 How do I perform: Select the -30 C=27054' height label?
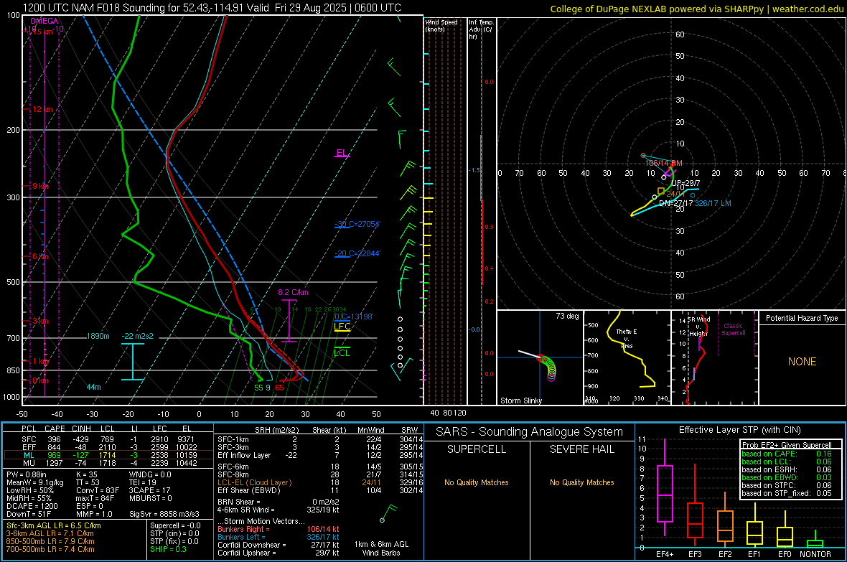(357, 224)
